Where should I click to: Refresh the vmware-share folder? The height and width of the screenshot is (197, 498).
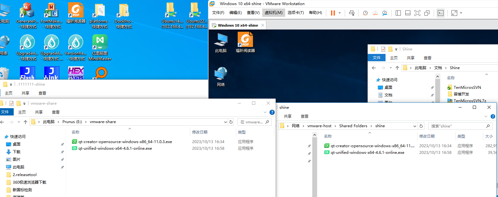231,122
